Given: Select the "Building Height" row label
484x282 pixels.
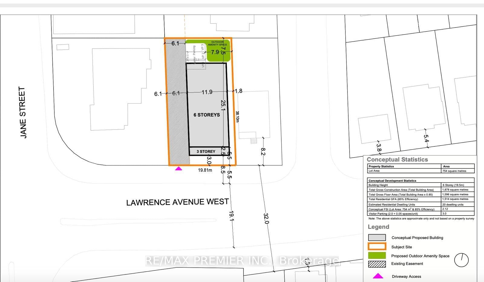Looking at the screenshot, I should pyautogui.click(x=378, y=185).
